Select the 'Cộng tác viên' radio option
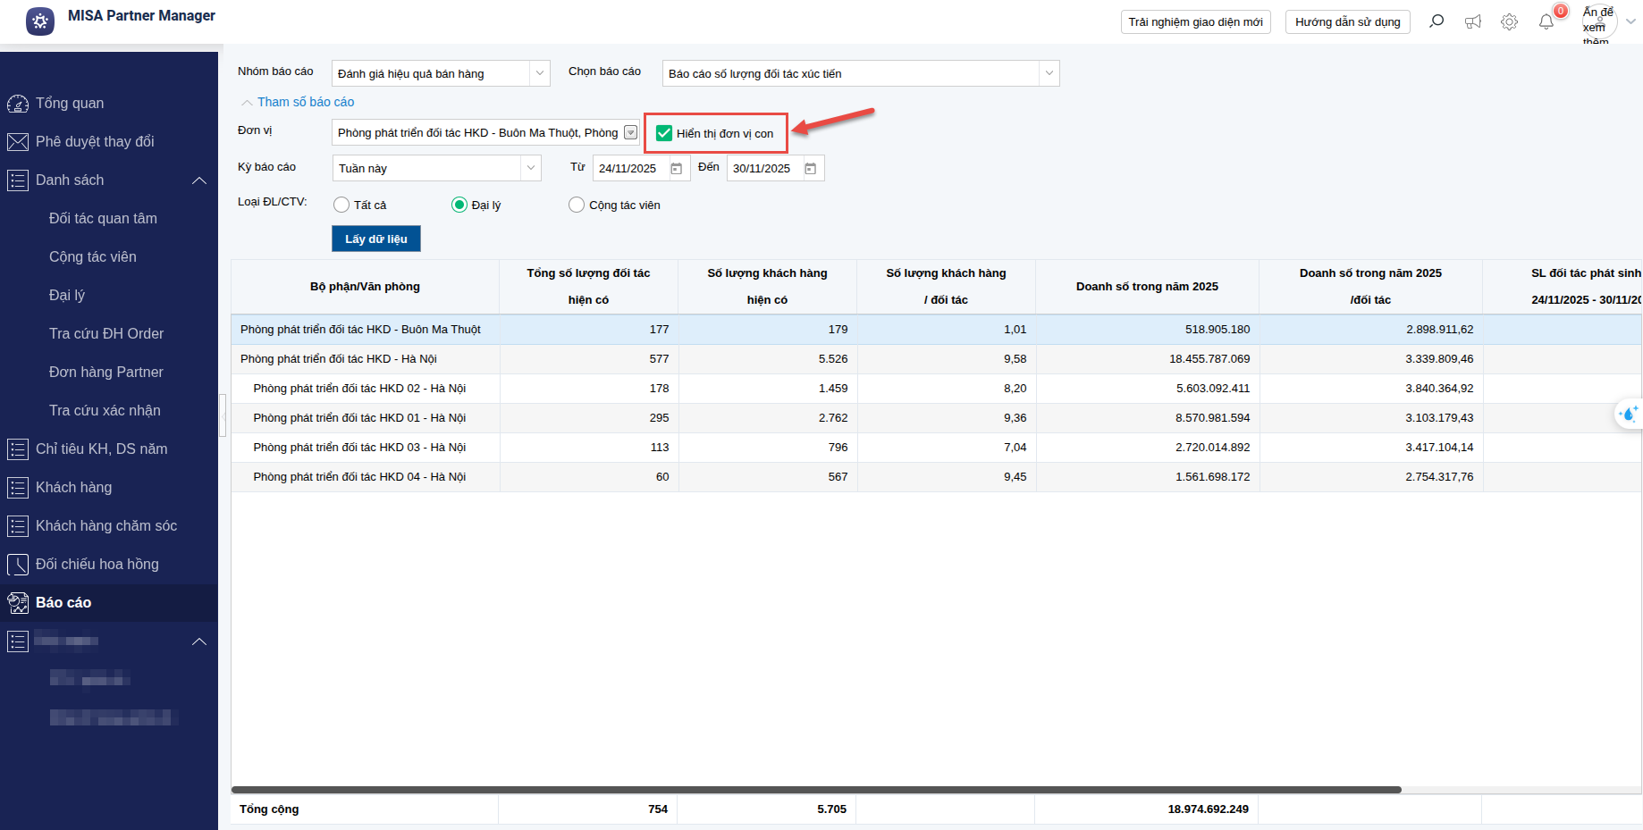Viewport: 1643px width, 830px height. click(x=577, y=205)
